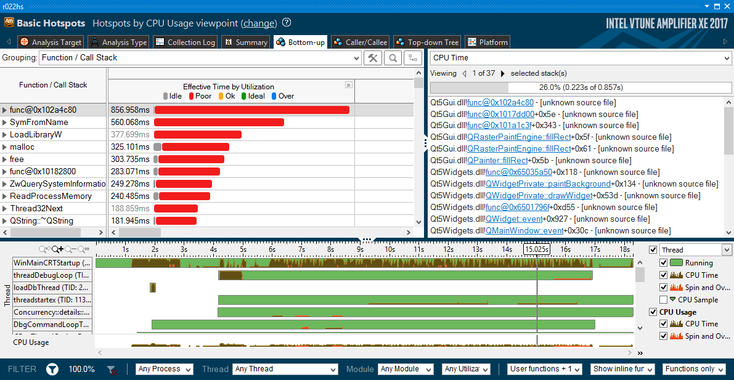This screenshot has height=380, width=734.
Task: Toggle the Running checkbox
Action: click(x=663, y=263)
